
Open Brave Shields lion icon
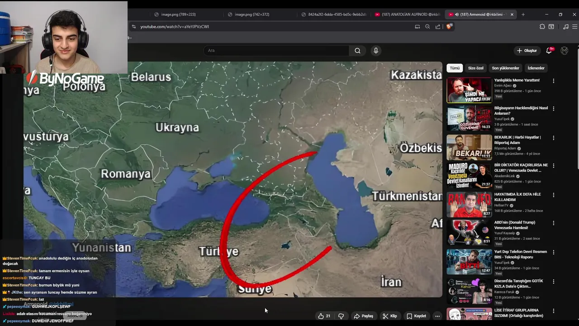coord(449,27)
